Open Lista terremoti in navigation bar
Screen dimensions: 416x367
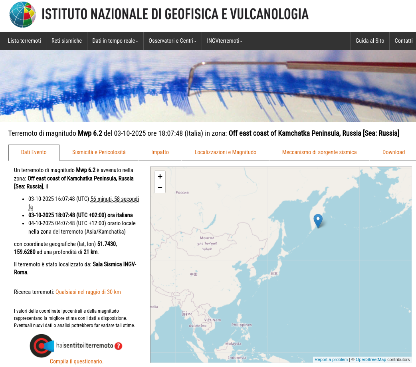click(24, 41)
